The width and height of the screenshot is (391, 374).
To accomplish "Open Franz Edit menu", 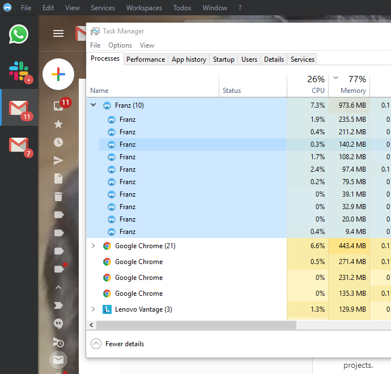I will pyautogui.click(x=48, y=8).
